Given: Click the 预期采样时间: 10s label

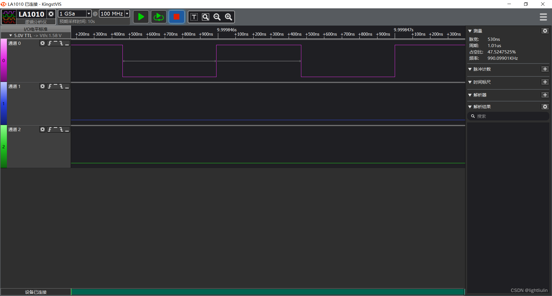Looking at the screenshot, I should pyautogui.click(x=77, y=21).
